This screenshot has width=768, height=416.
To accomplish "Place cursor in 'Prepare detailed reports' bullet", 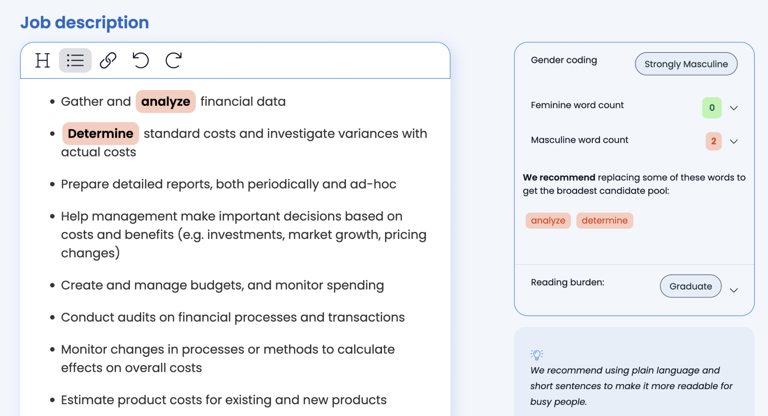I will click(228, 184).
